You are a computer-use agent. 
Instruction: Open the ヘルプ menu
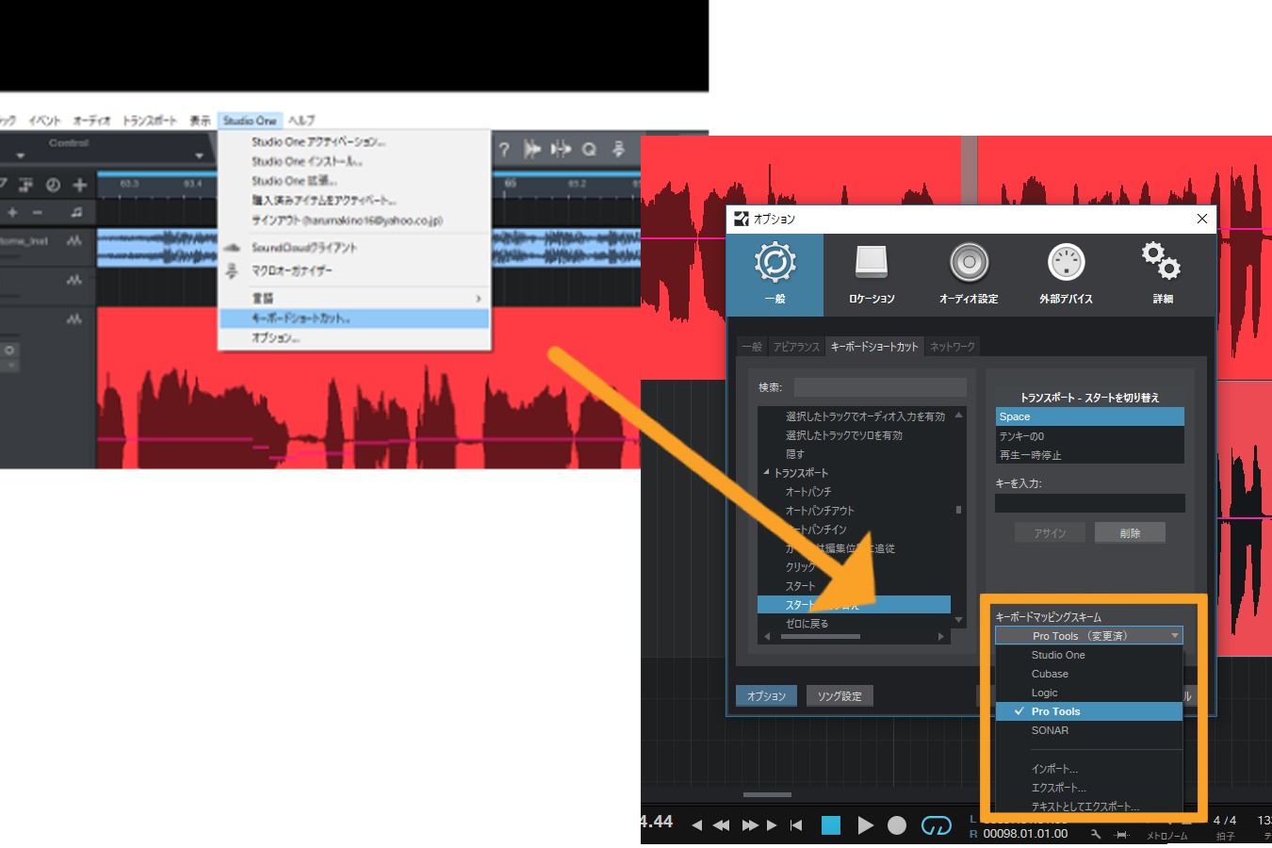(x=302, y=121)
